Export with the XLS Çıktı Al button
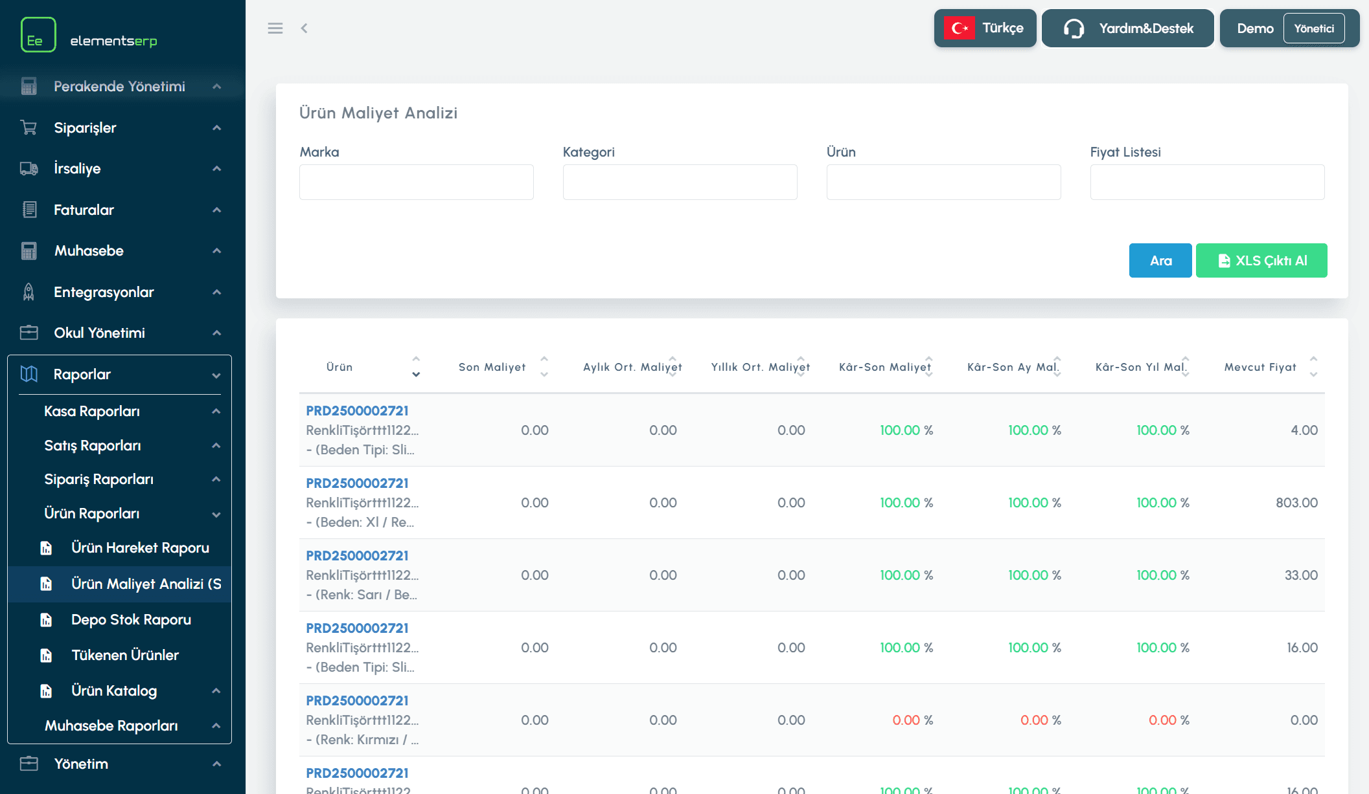Image resolution: width=1369 pixels, height=794 pixels. click(1261, 261)
